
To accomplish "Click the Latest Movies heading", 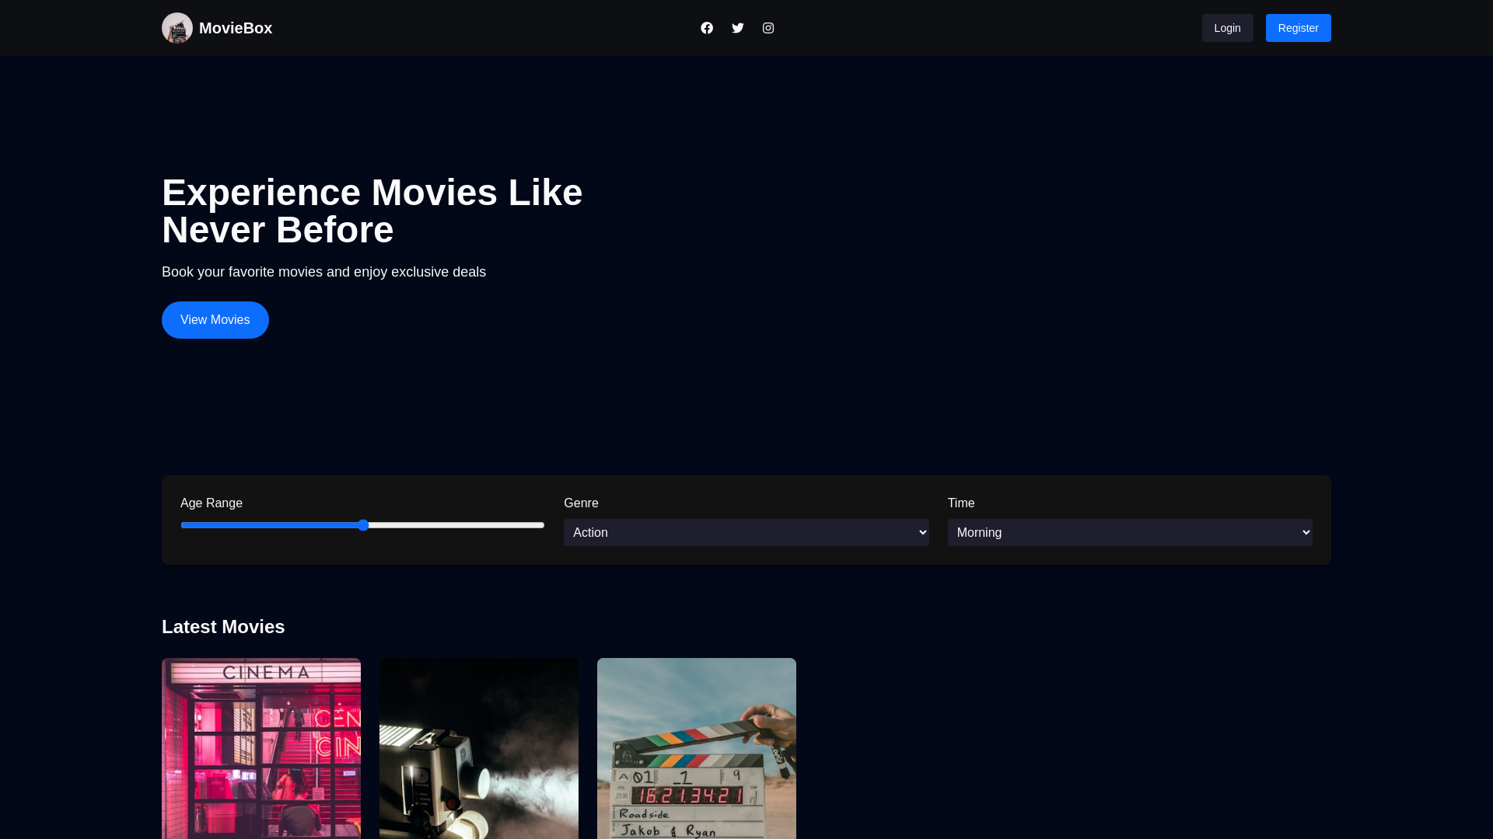I will pos(223,627).
